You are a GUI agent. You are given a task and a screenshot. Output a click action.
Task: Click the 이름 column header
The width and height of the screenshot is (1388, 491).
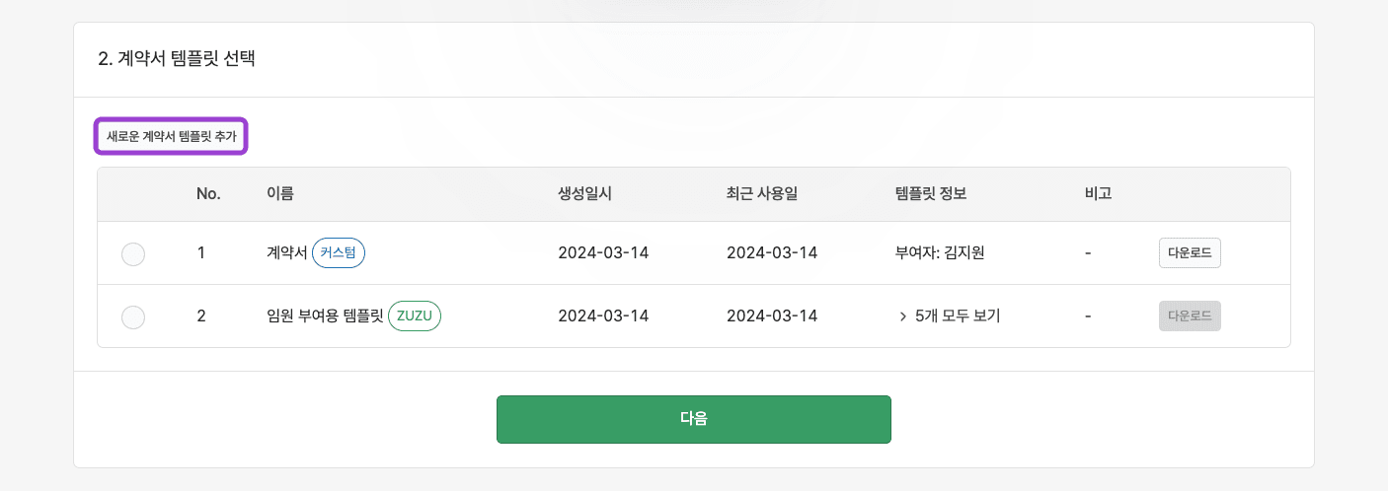point(280,194)
